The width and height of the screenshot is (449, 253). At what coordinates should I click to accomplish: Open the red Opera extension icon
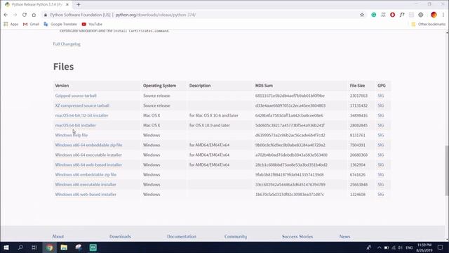tap(393, 15)
